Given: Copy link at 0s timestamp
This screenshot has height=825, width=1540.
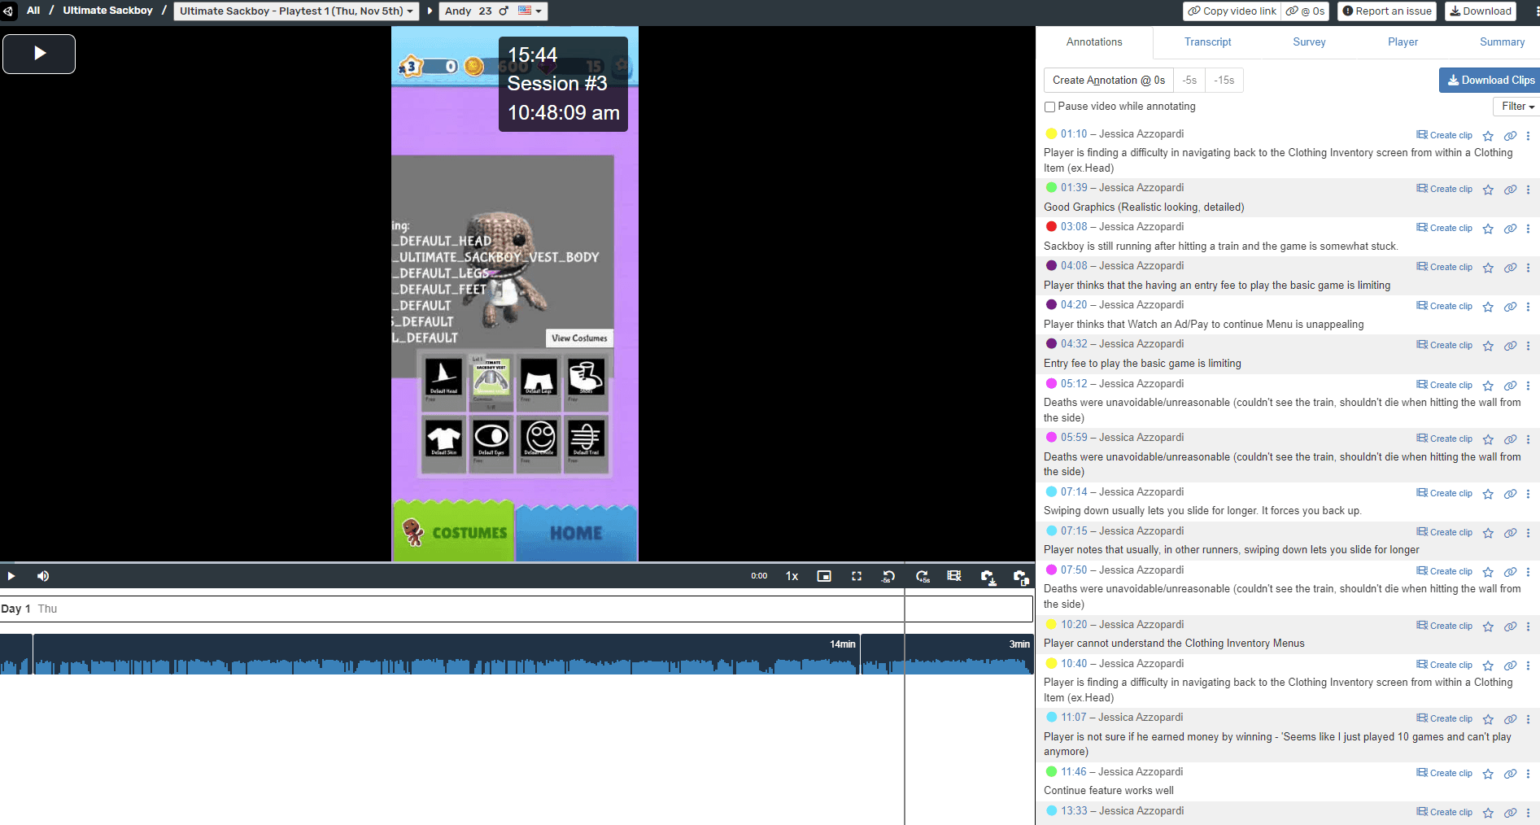Looking at the screenshot, I should click(1305, 11).
